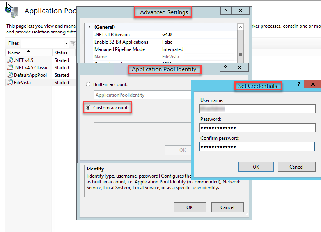Select the Custom account radio button

point(88,107)
